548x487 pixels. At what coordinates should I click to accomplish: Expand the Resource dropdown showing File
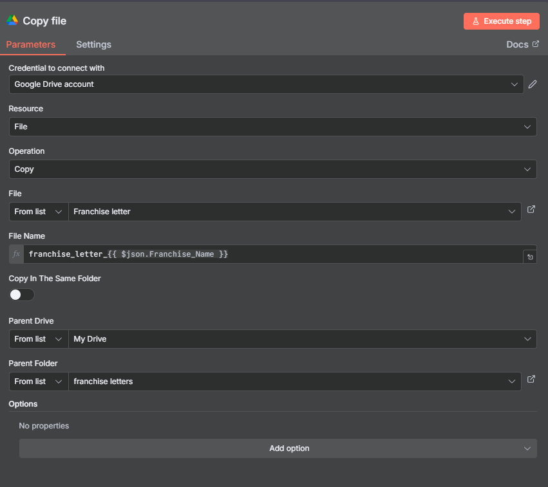coord(272,127)
